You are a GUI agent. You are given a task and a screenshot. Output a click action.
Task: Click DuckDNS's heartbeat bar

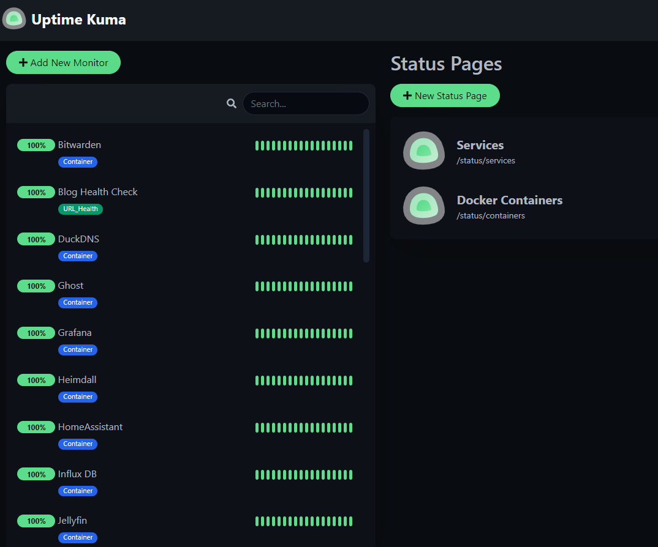[x=304, y=239]
